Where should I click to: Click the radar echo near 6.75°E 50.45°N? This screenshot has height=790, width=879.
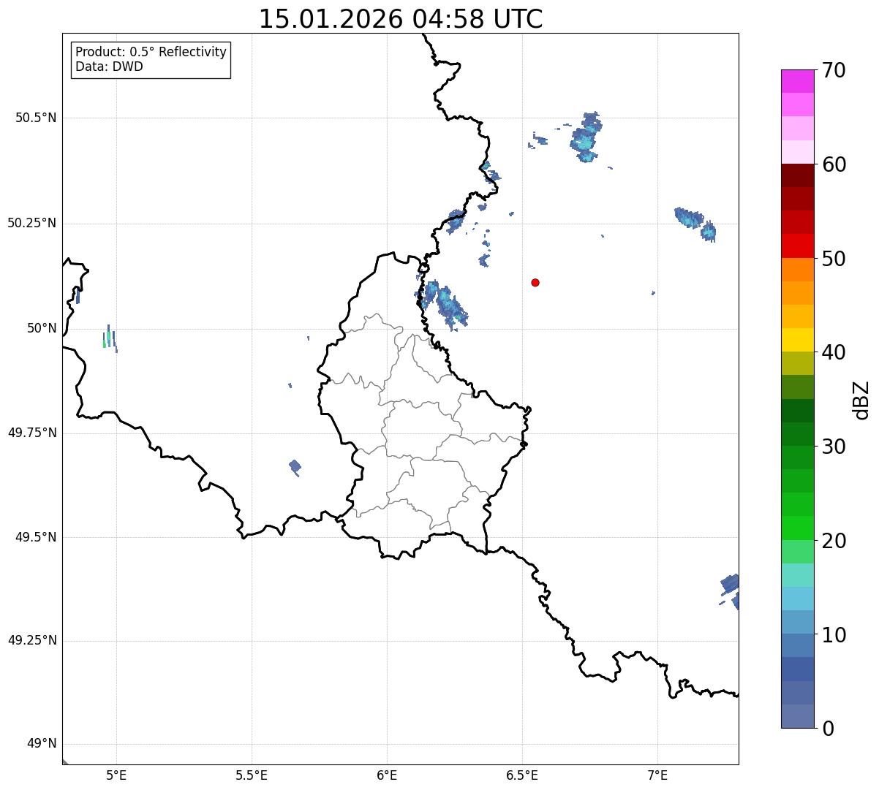[586, 137]
